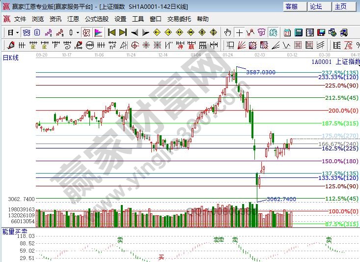
Task: Toggle the crosshair cursor tool
Action: [x=239, y=32]
